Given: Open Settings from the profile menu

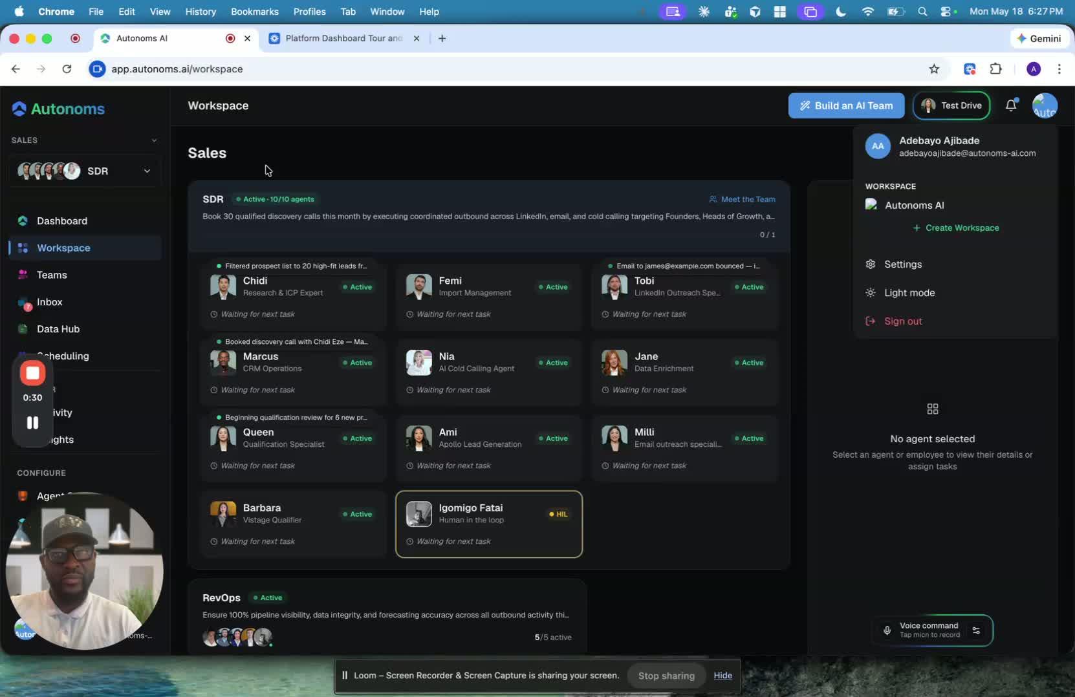Looking at the screenshot, I should (x=902, y=264).
